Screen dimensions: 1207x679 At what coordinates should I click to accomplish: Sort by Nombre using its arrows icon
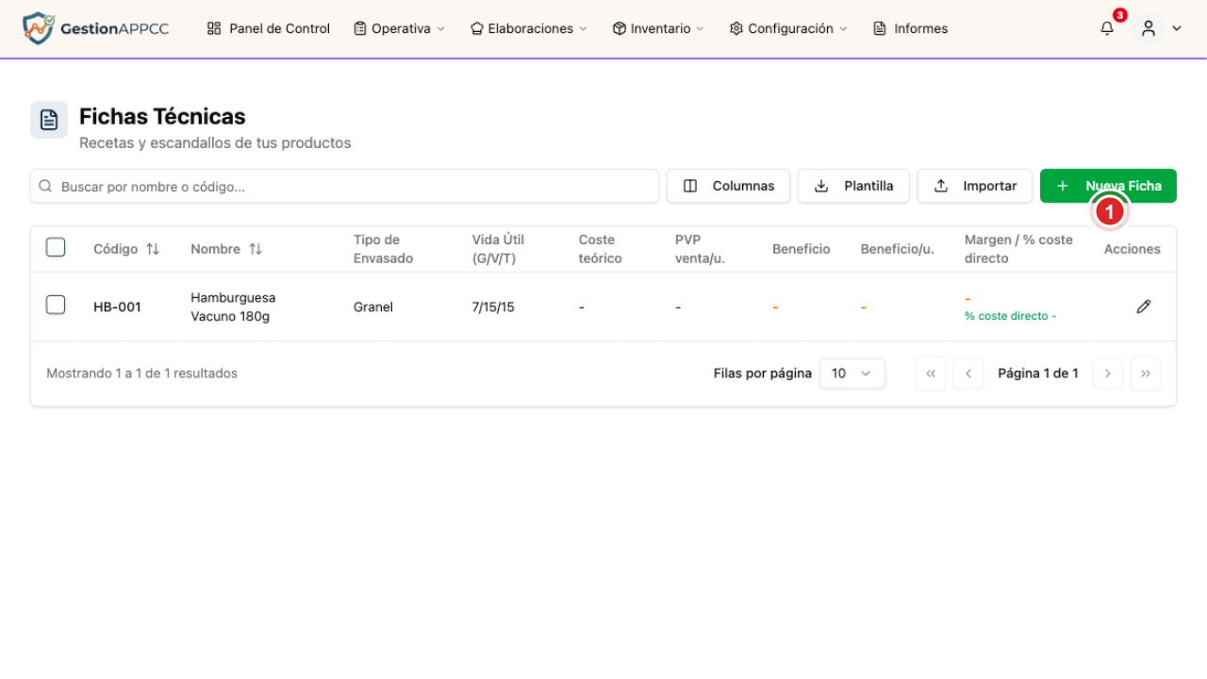pyautogui.click(x=256, y=249)
